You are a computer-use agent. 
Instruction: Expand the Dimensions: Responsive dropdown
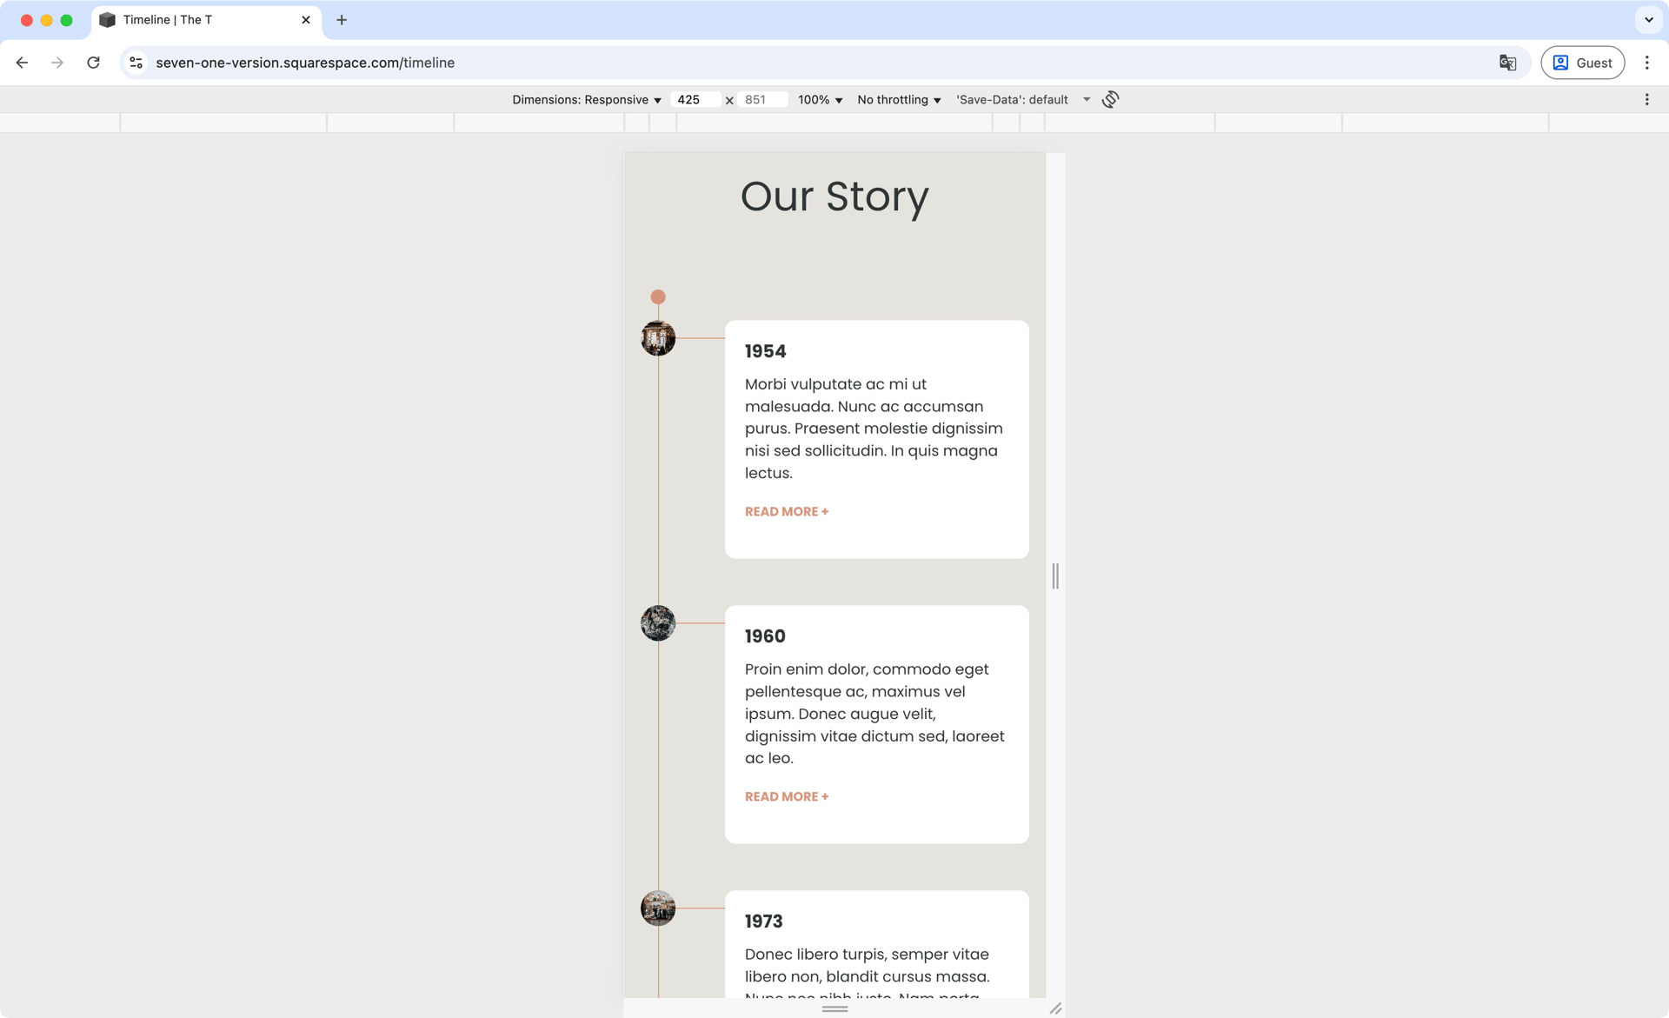pyautogui.click(x=587, y=99)
